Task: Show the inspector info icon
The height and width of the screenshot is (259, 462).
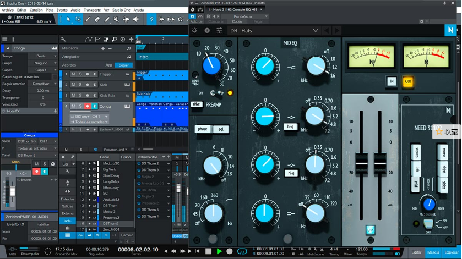Action: click(13, 39)
